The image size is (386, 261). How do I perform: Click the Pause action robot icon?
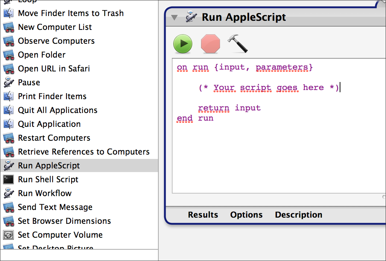tap(9, 82)
